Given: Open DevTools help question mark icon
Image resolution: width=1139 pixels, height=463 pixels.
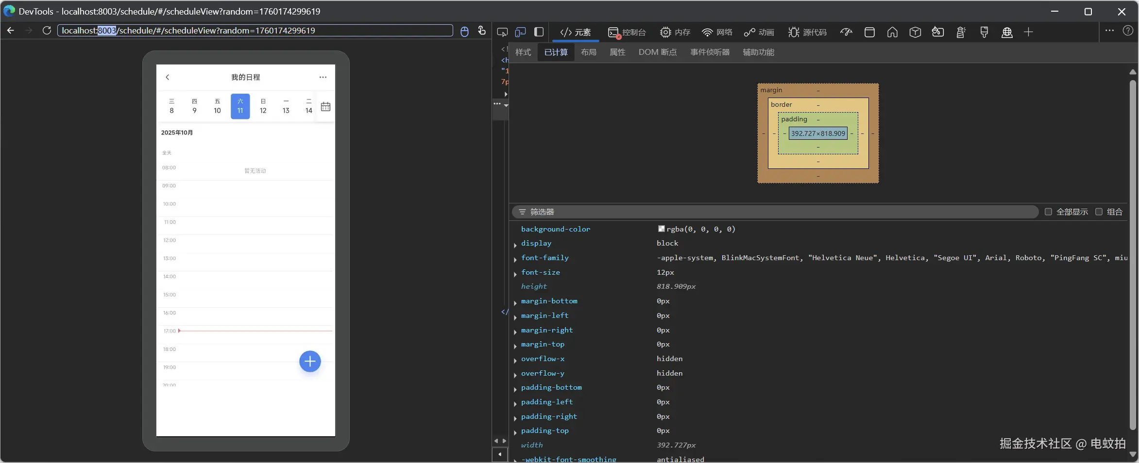Looking at the screenshot, I should 1128,31.
